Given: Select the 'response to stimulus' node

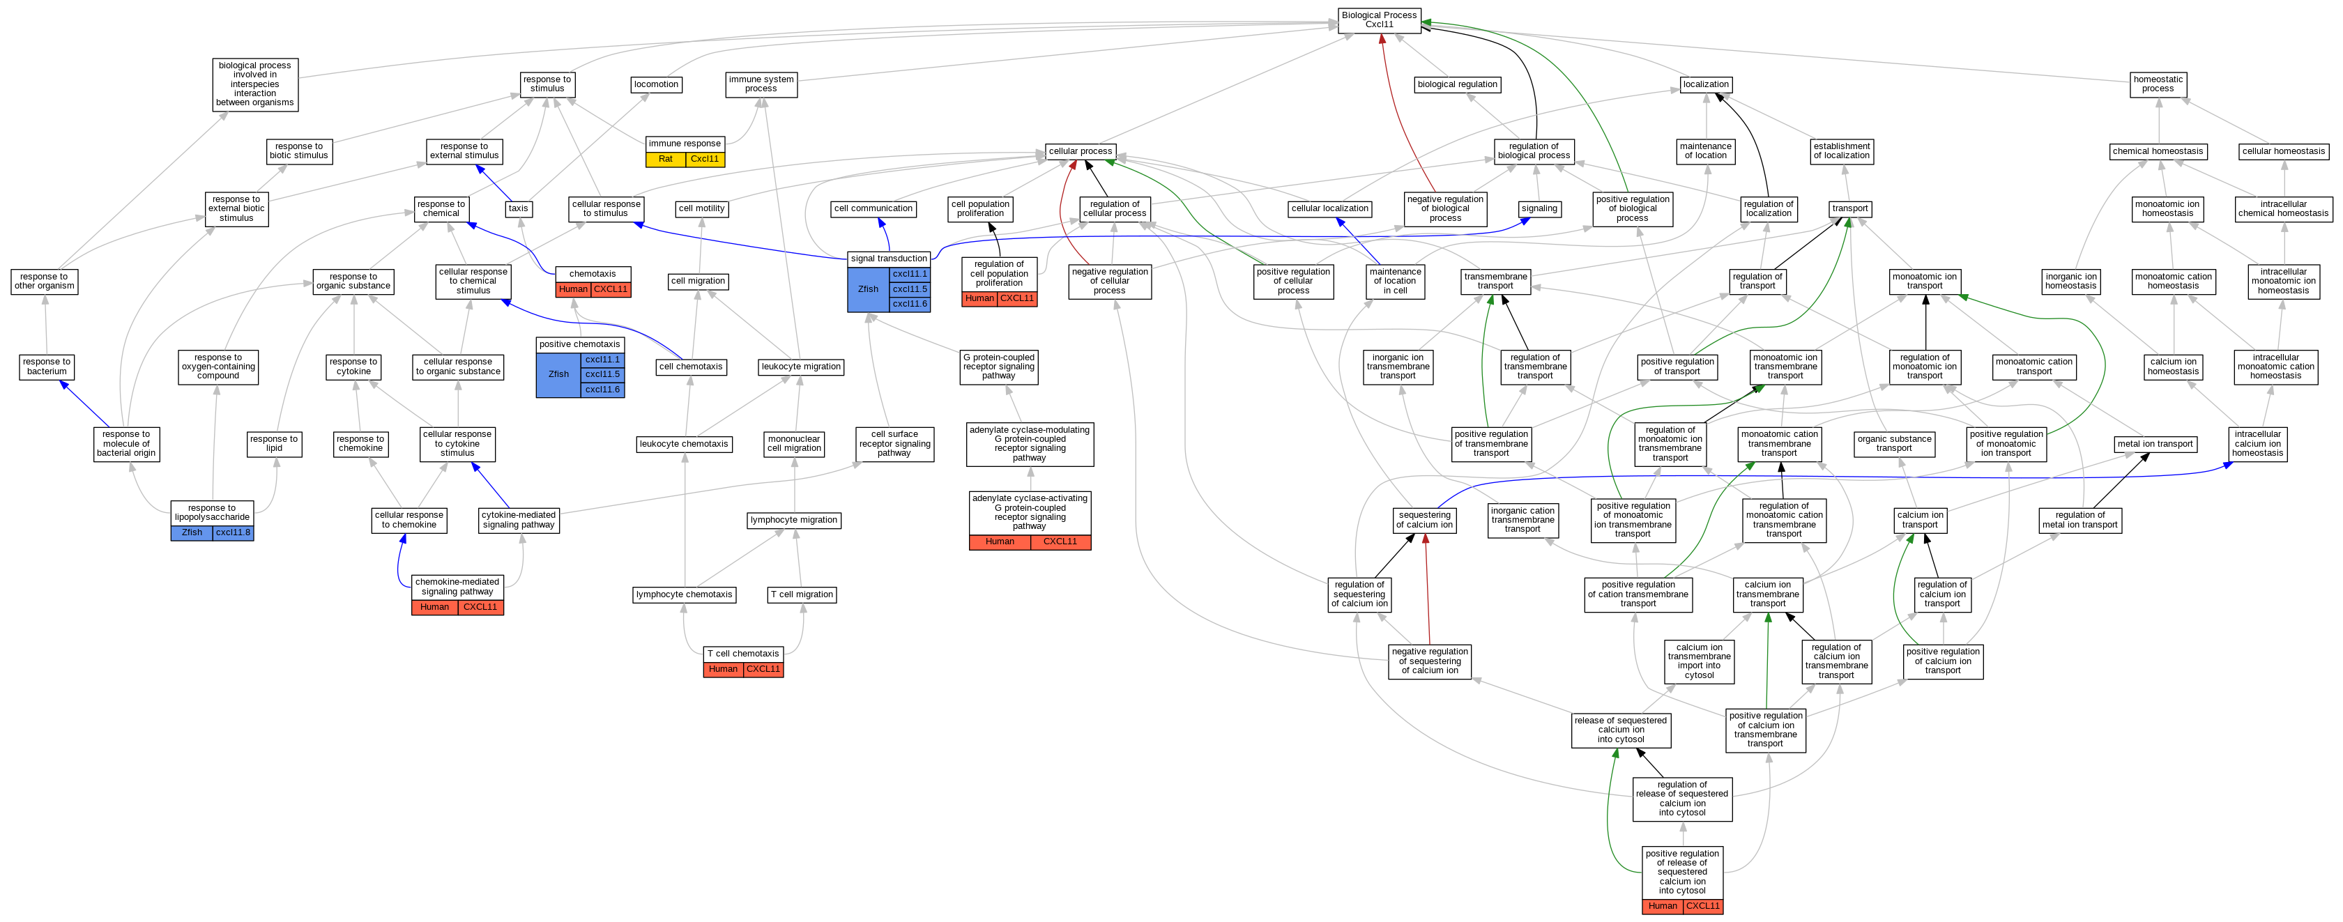Looking at the screenshot, I should (547, 84).
